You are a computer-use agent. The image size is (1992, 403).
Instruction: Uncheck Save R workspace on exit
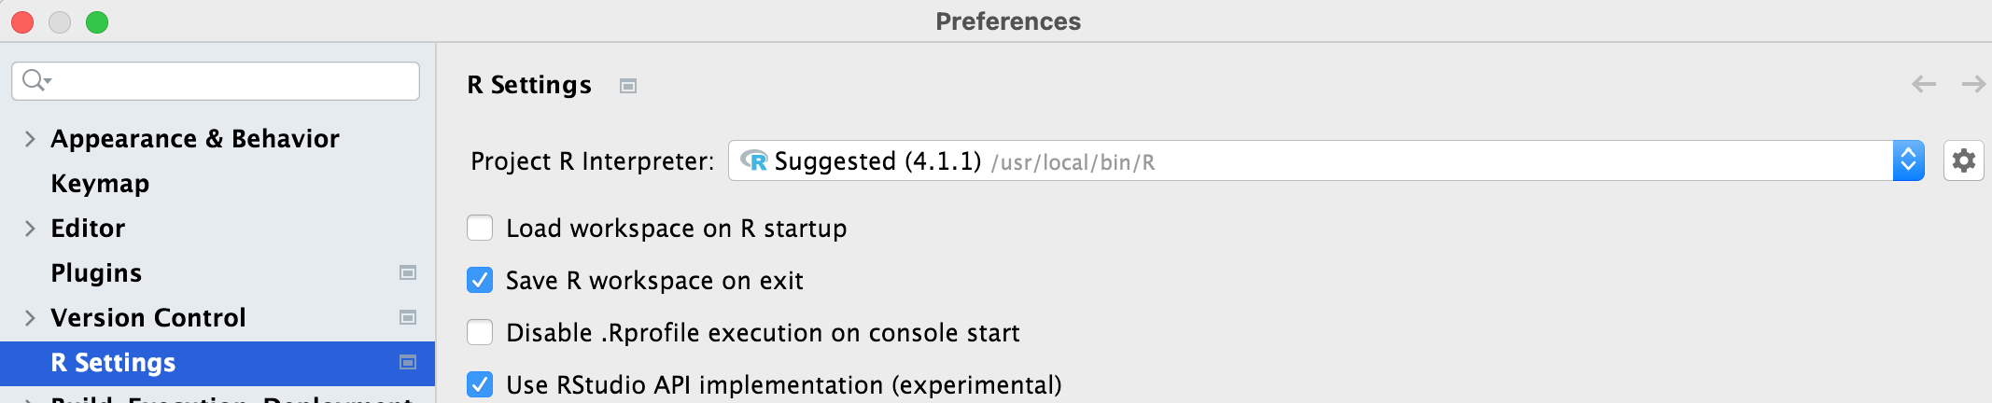[x=480, y=280]
